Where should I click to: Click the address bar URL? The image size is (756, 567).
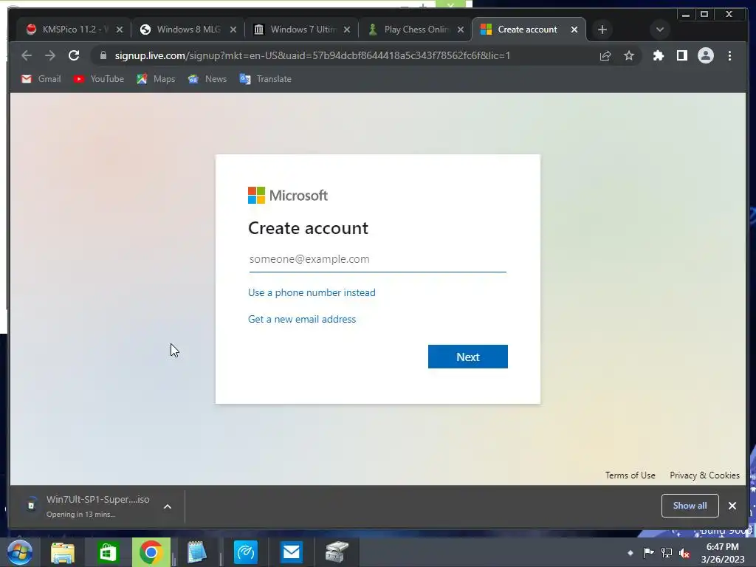(x=312, y=55)
